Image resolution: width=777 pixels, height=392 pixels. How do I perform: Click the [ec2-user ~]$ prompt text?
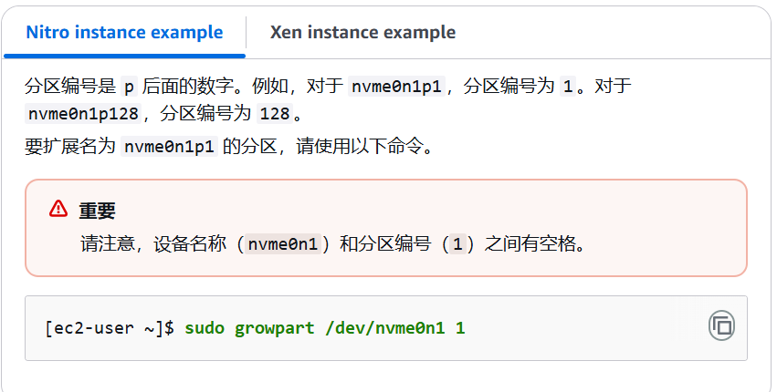(x=110, y=327)
